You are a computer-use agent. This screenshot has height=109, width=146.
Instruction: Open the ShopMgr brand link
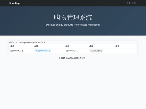pyautogui.click(x=15, y=3)
